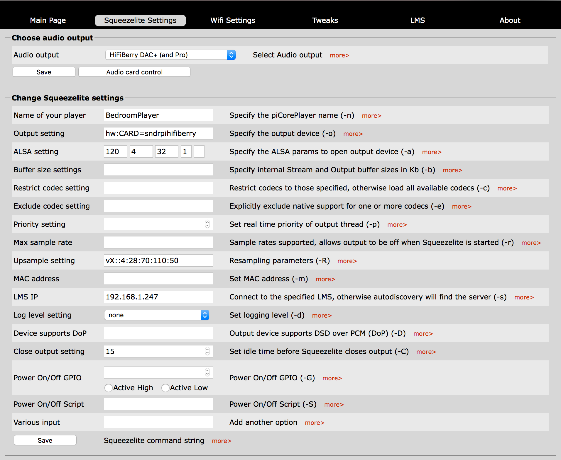Image resolution: width=561 pixels, height=460 pixels.
Task: Click more> next to Squeezelite command string
Action: point(222,441)
